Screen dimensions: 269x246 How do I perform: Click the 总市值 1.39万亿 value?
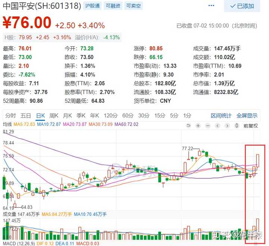pyautogui.click(x=224, y=83)
